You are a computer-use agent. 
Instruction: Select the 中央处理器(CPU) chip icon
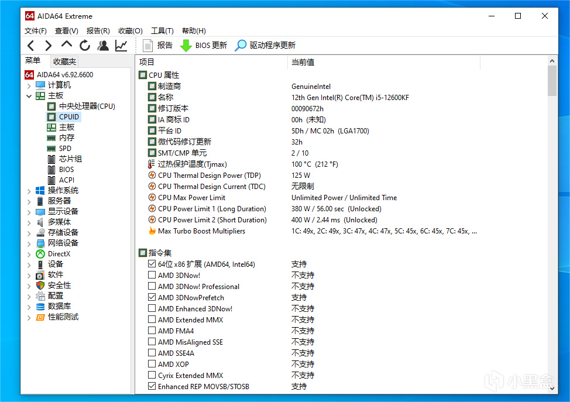pyautogui.click(x=51, y=106)
